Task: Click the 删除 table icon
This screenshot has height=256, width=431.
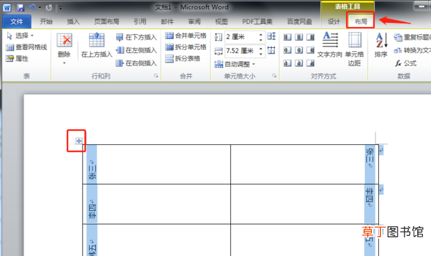Action: coord(65,40)
